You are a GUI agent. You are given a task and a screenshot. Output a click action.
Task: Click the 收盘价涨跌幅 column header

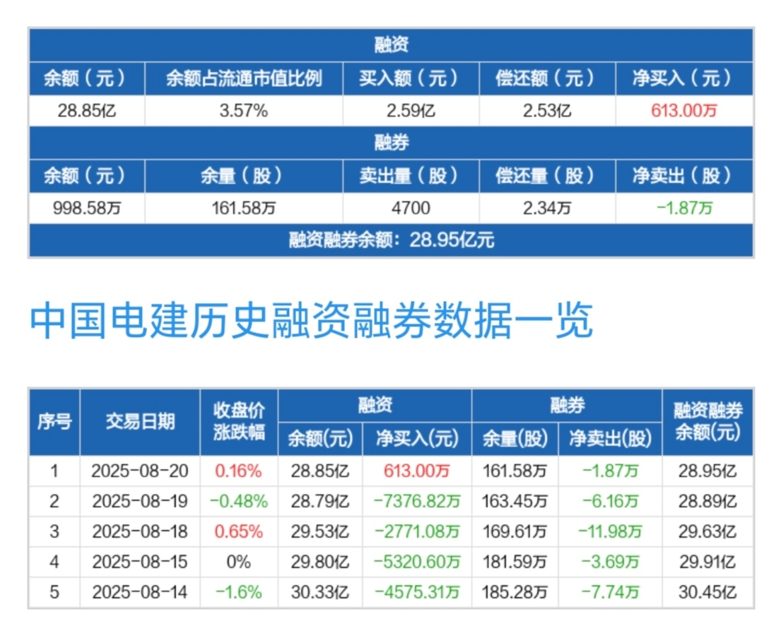(x=239, y=422)
